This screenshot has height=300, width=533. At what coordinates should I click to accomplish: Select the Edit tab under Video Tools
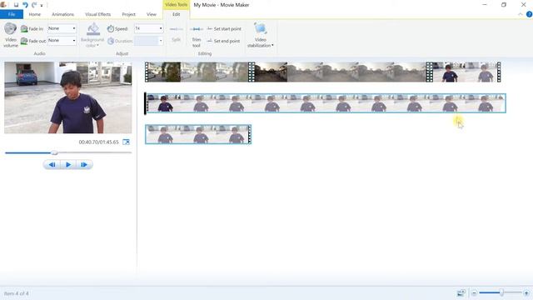coord(176,14)
